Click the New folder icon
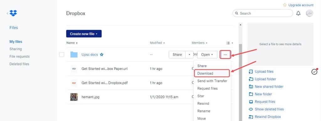 [251, 94]
